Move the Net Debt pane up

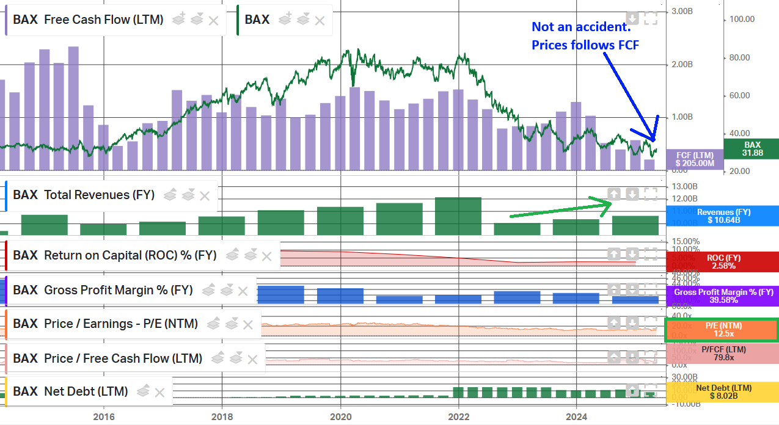click(x=632, y=390)
